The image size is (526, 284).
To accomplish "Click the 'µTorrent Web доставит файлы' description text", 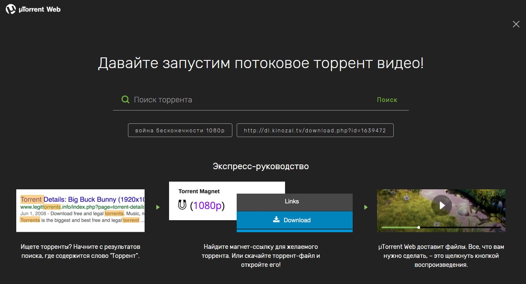I will [x=441, y=256].
